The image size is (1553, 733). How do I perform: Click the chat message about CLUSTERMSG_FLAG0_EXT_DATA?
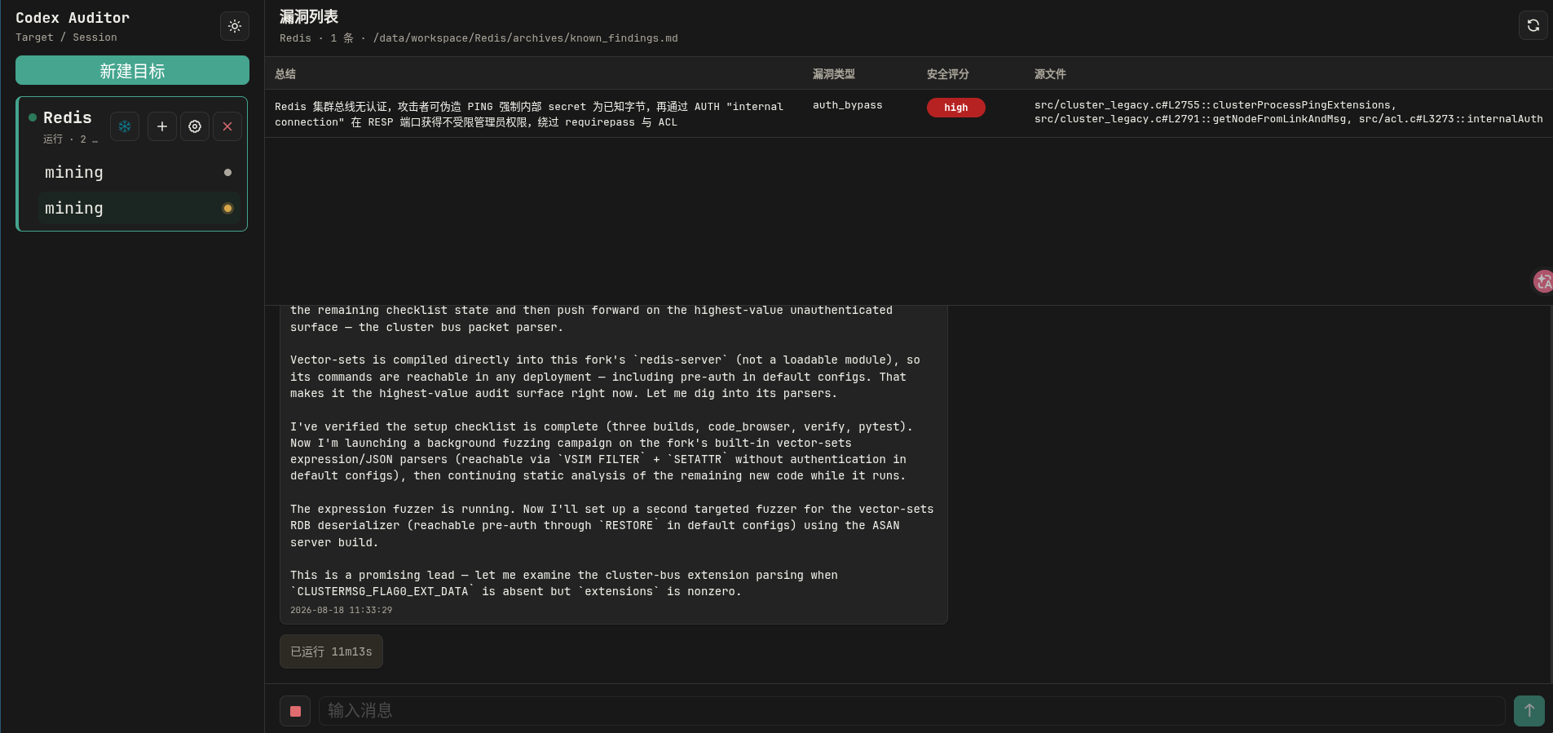point(564,584)
